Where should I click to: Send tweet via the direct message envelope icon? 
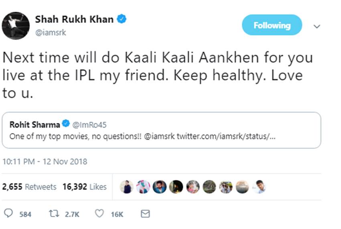[x=145, y=214]
